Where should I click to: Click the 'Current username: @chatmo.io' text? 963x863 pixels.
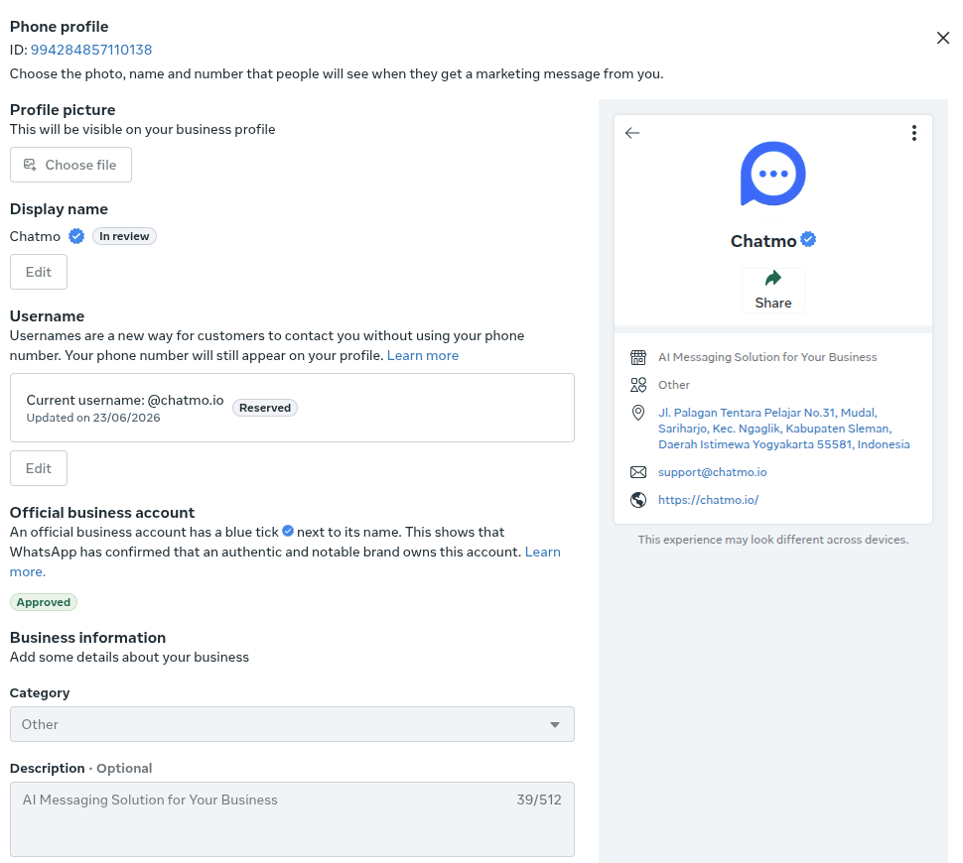point(125,400)
